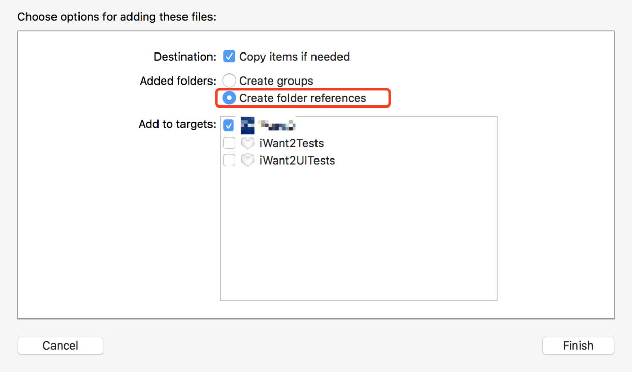Screen dimensions: 632x372
Task: Select the iWant2UITests name in targets list
Action: click(x=297, y=161)
